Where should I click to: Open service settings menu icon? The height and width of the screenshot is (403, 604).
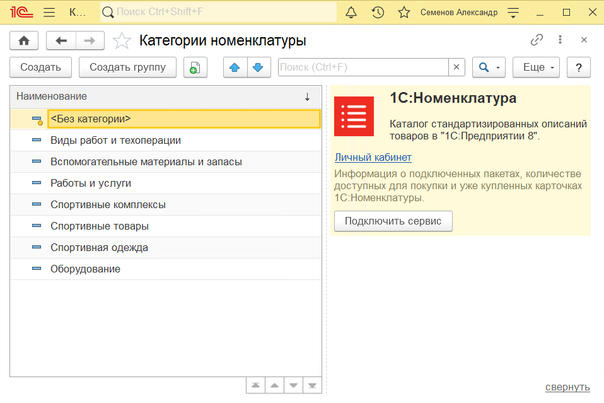point(513,13)
